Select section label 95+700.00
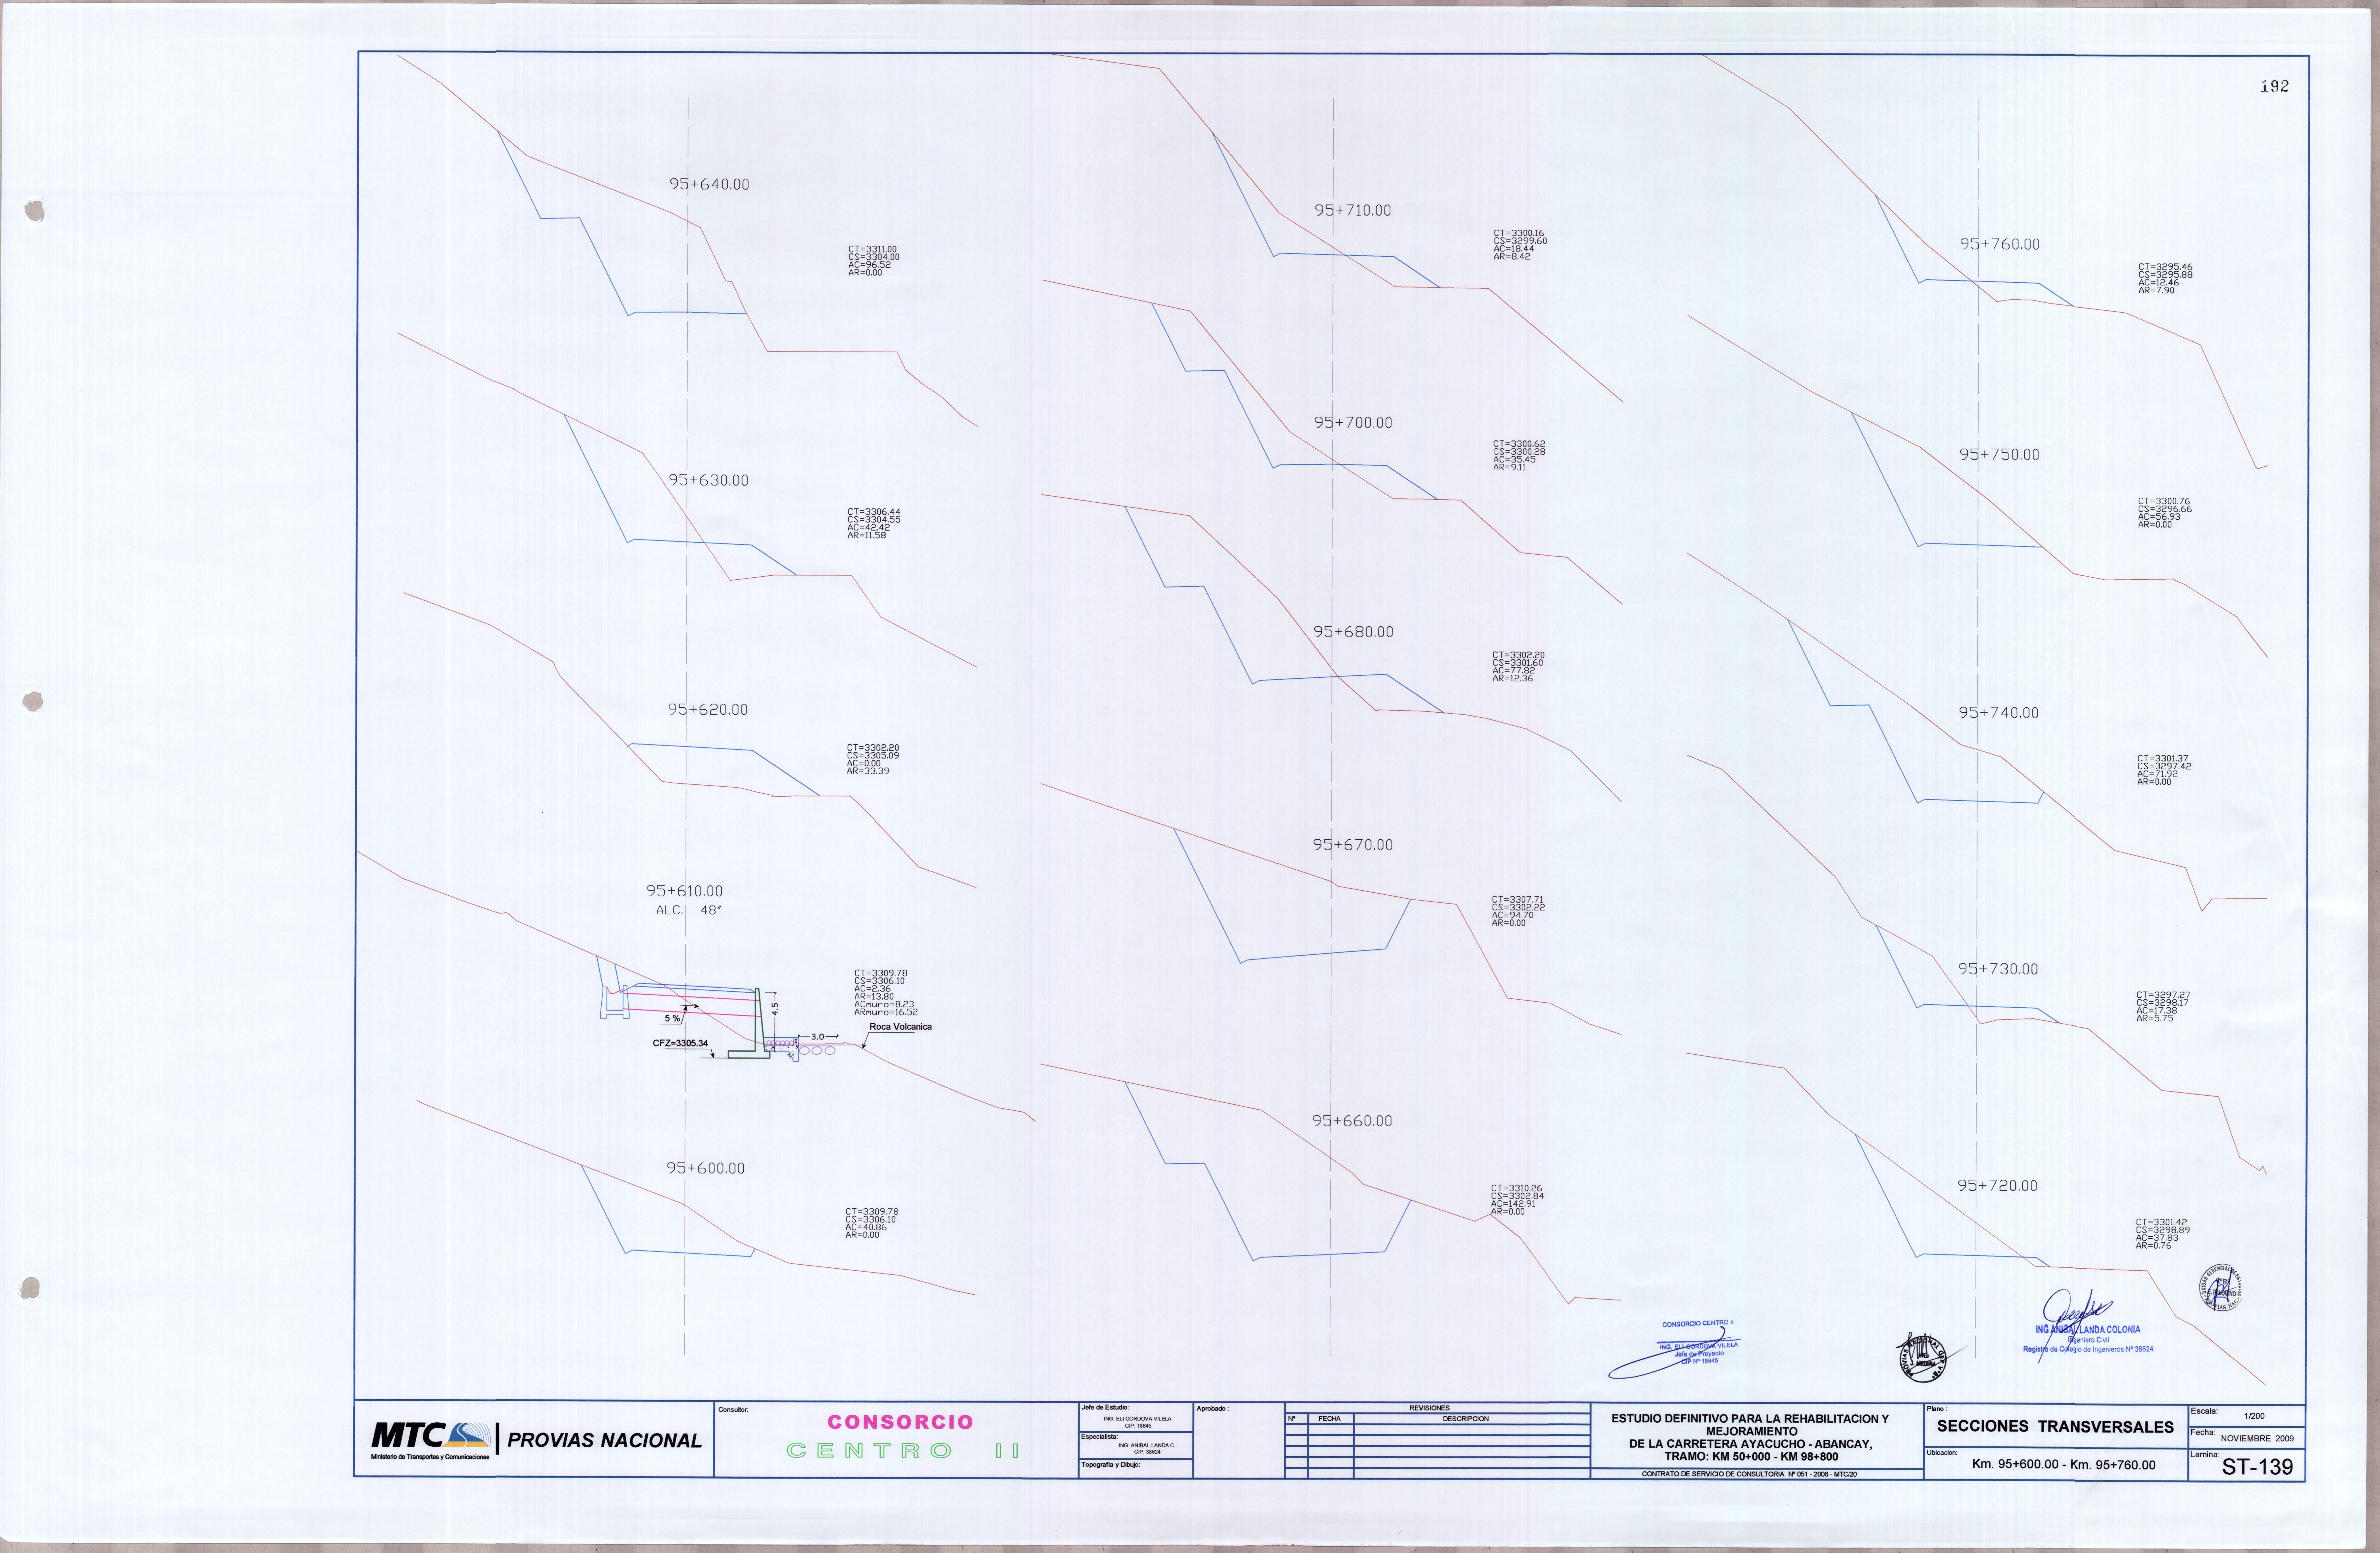This screenshot has width=2380, height=1553. 1353,423
